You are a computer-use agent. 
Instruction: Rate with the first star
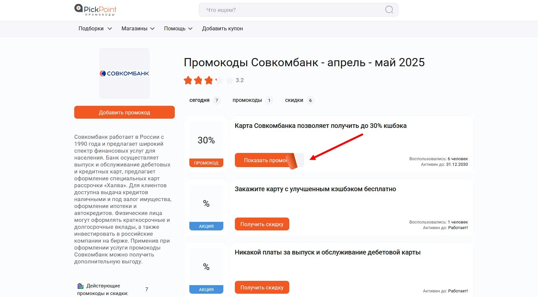tap(188, 80)
